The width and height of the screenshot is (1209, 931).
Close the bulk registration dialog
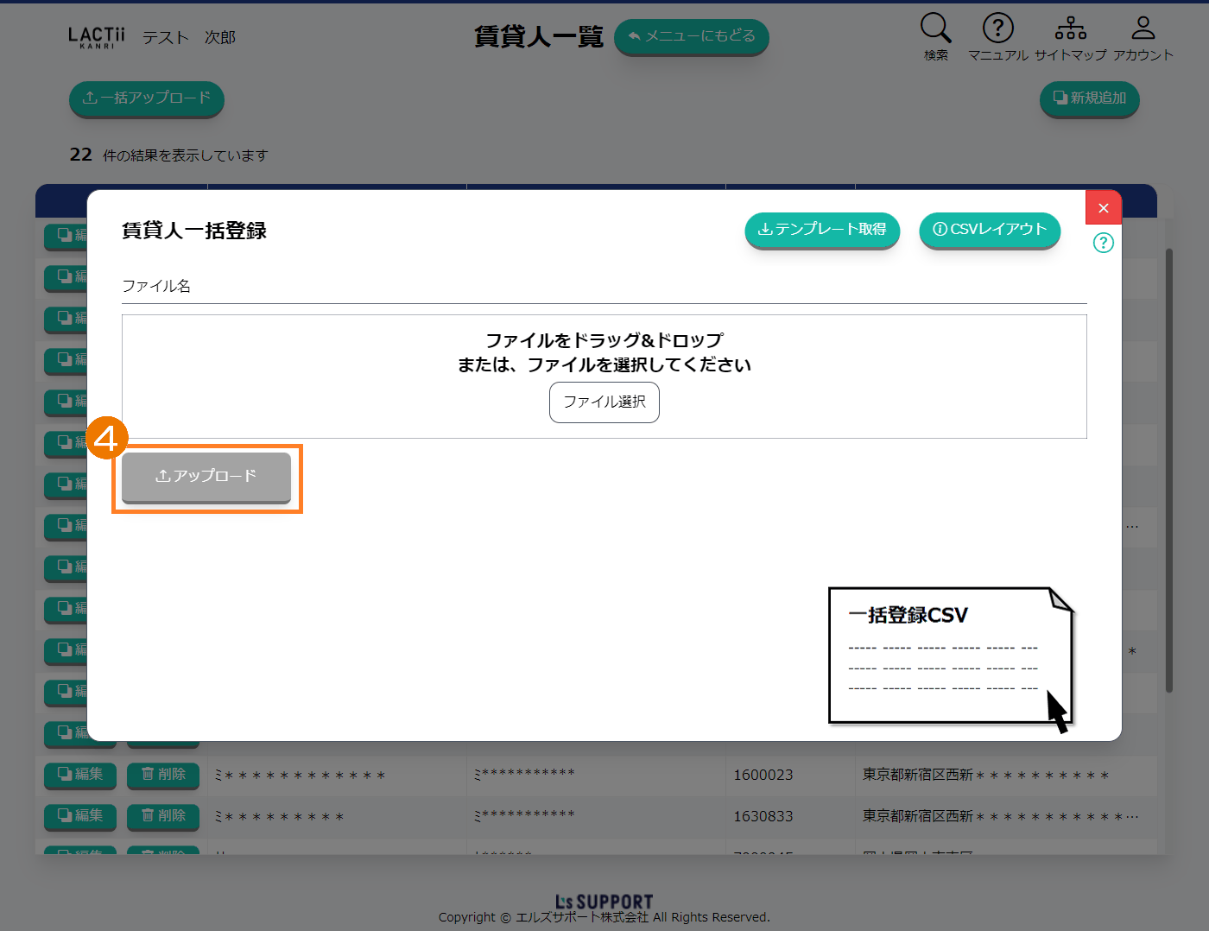(1103, 208)
